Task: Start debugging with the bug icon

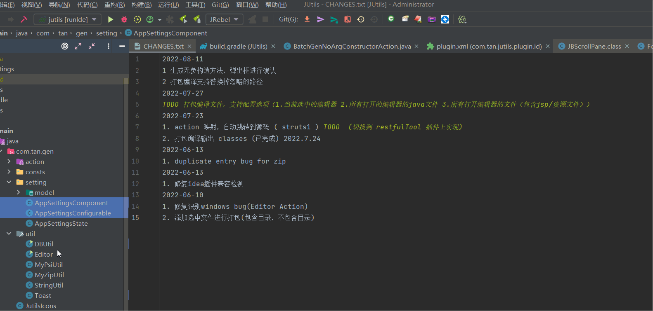Action: tap(124, 19)
